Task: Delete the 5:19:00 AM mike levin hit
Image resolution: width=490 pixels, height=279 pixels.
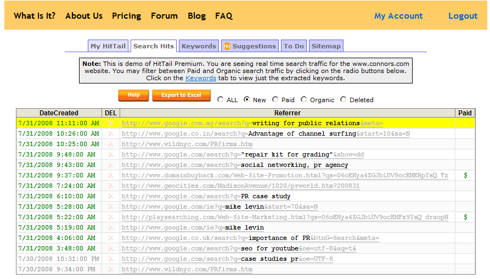Action: 111,227
